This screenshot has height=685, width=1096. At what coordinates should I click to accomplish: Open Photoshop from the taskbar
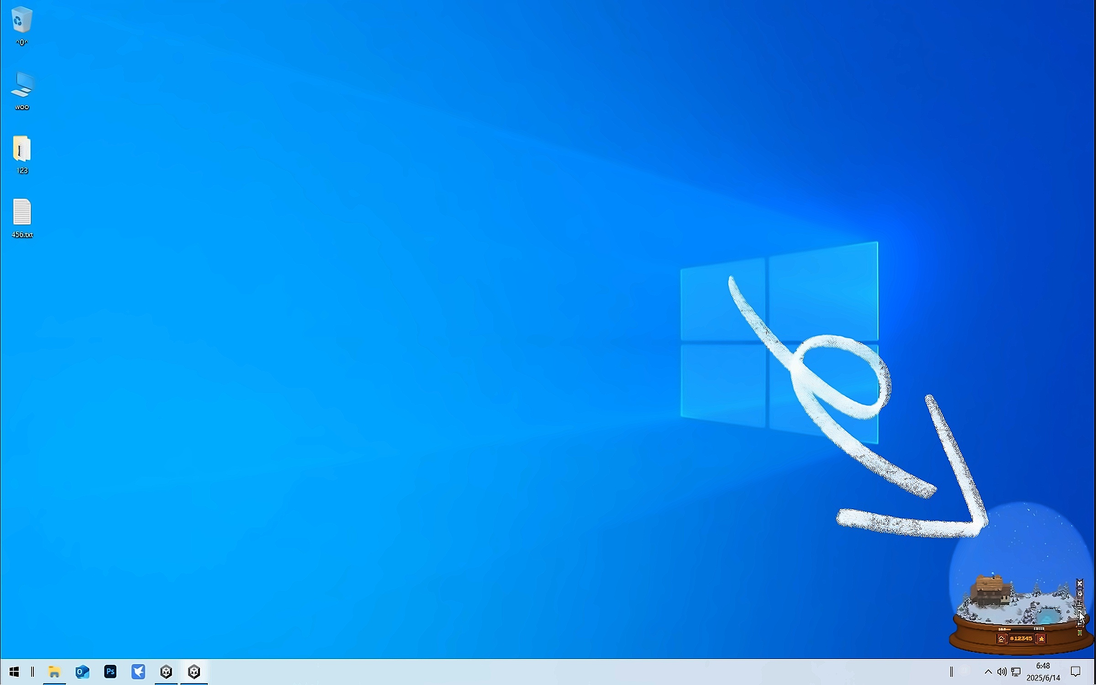pos(110,671)
